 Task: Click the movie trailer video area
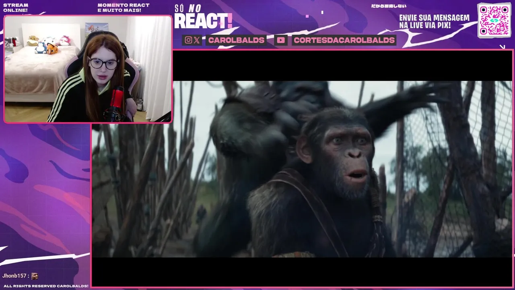pyautogui.click(x=302, y=168)
